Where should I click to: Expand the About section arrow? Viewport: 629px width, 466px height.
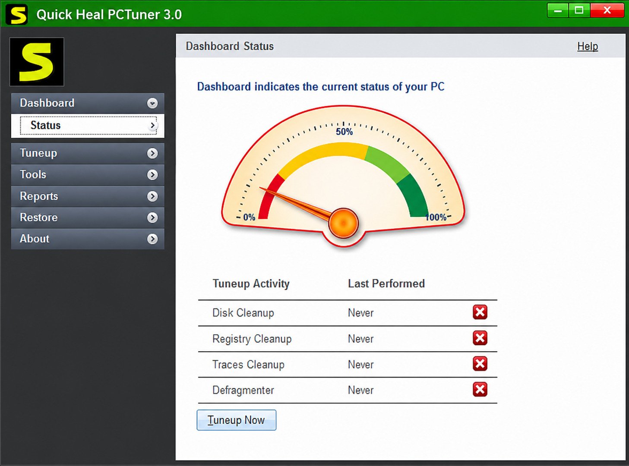(152, 239)
